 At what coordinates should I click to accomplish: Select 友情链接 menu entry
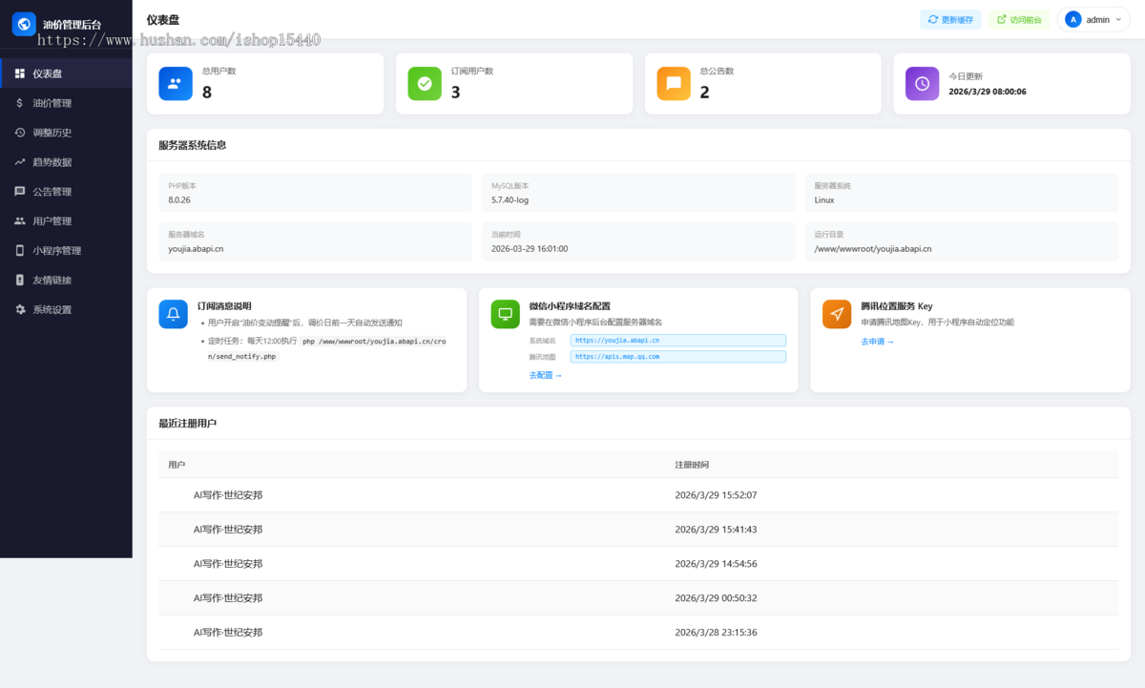66,281
